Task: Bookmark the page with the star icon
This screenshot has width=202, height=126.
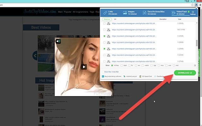Action: pyautogui.click(x=192, y=5)
